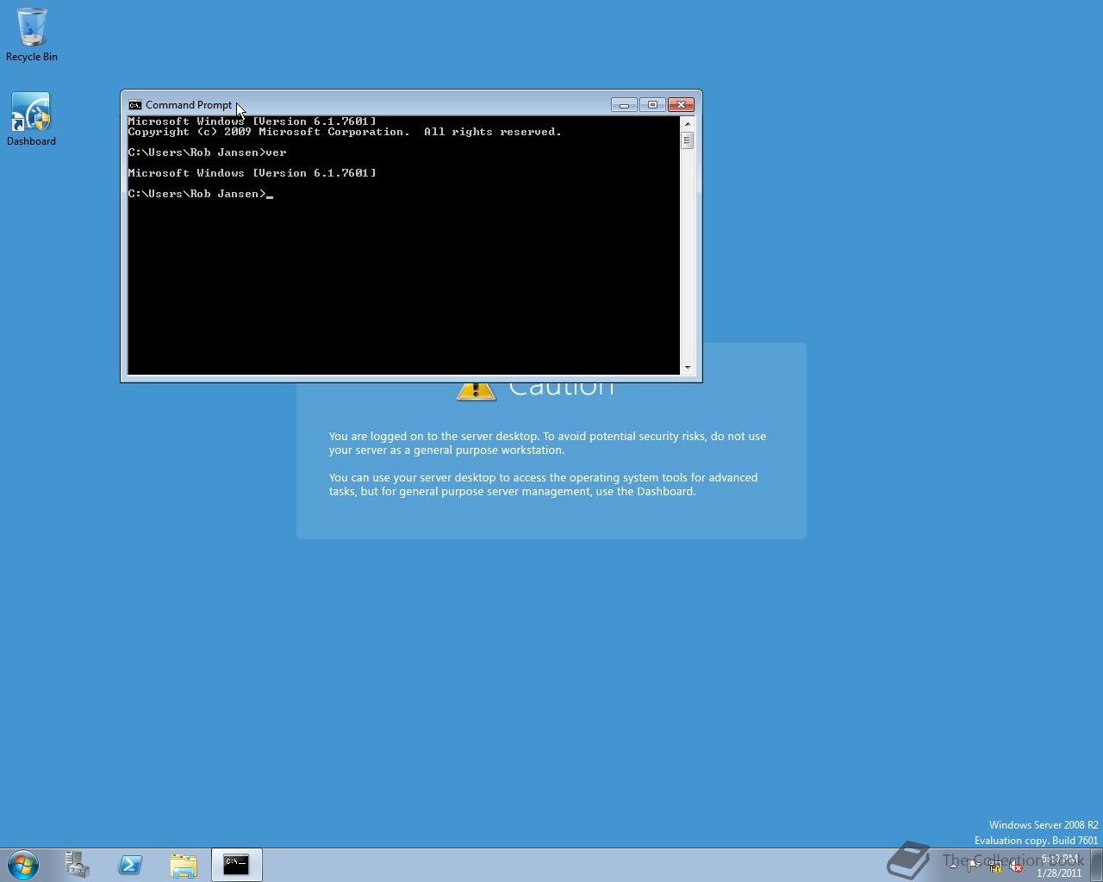Launch Windows PowerShell from the taskbar

tap(131, 864)
